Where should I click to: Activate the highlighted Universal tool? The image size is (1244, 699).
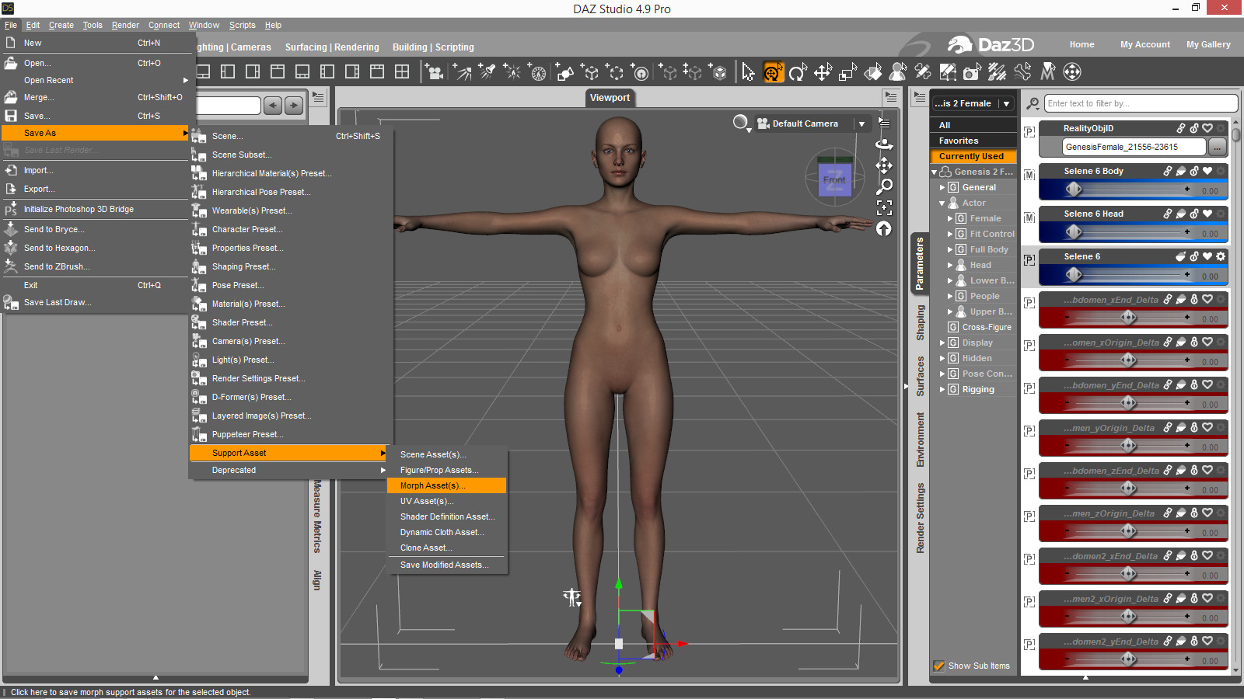pyautogui.click(x=773, y=72)
